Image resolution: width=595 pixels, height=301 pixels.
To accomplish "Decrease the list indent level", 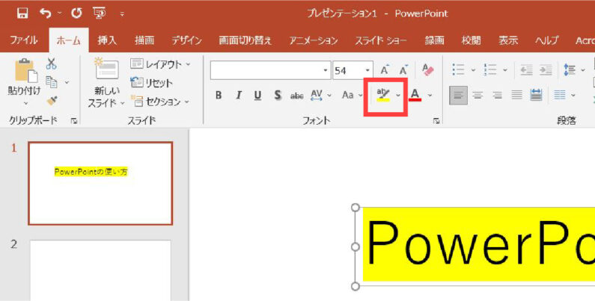I will pos(526,70).
